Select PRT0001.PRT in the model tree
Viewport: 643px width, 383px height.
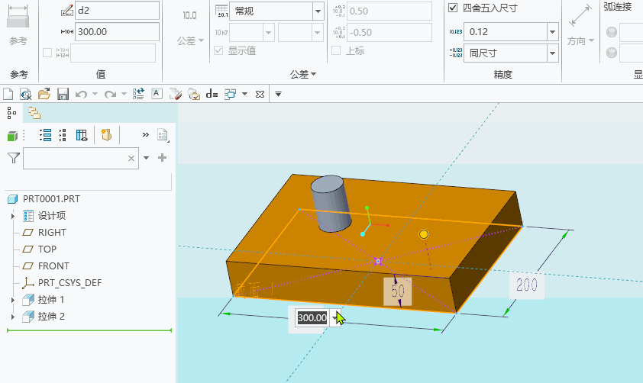point(51,199)
